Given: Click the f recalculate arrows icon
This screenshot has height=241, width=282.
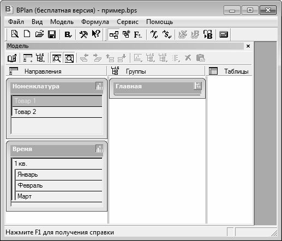Looking at the screenshot, I should click(x=154, y=34).
